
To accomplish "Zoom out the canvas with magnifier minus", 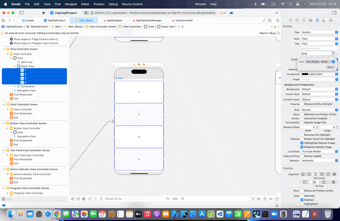I will click(167, 198).
